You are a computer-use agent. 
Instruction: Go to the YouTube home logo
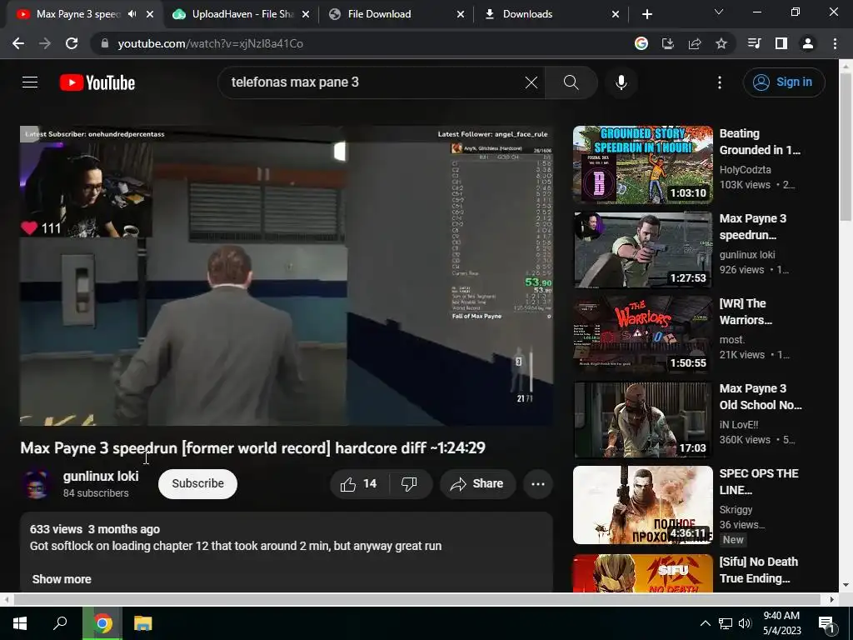click(97, 82)
